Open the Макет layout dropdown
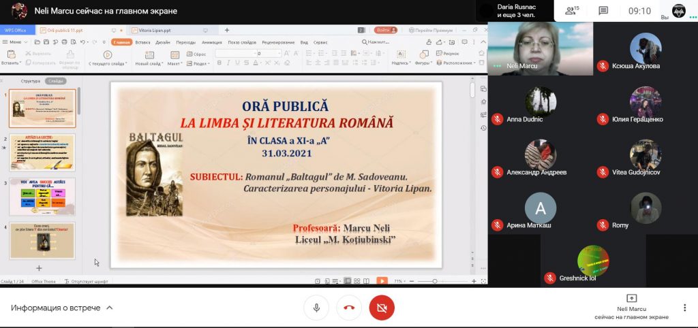 [175, 63]
